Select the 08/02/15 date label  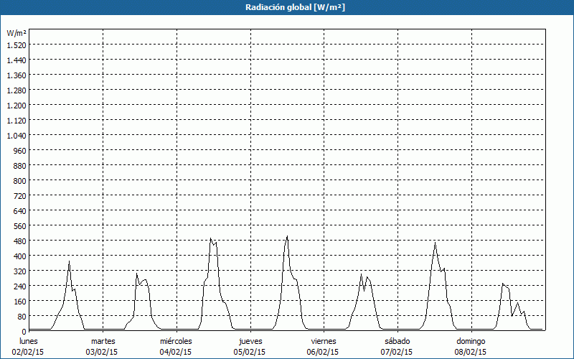pyautogui.click(x=471, y=352)
